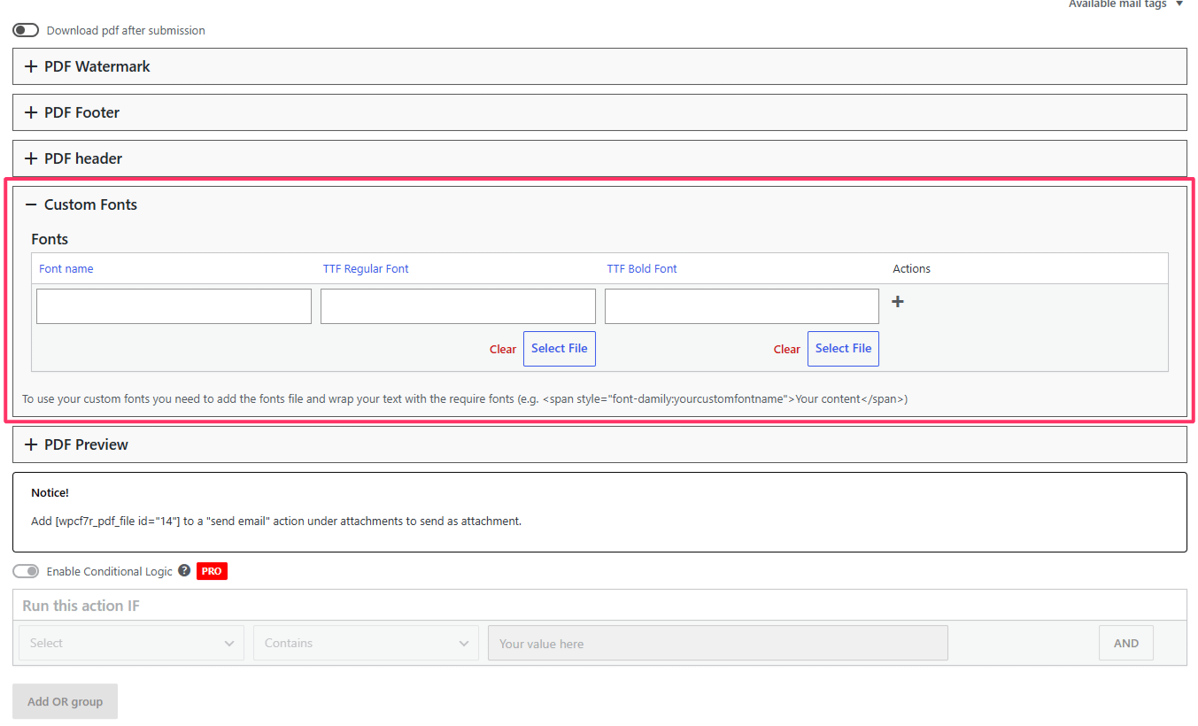The image size is (1198, 726).
Task: Expand the PDF Watermark section
Action: (599, 66)
